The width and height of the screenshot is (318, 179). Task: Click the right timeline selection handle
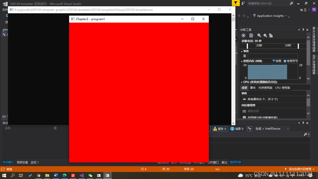(298, 46)
